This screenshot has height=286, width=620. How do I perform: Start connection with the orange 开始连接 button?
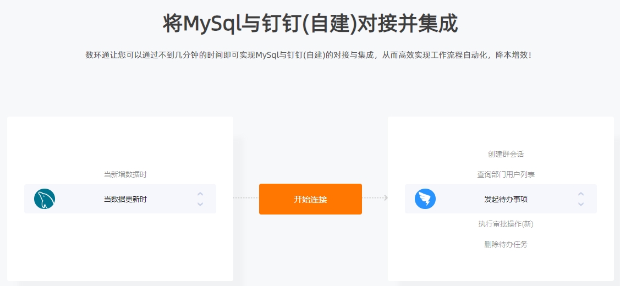pyautogui.click(x=310, y=199)
